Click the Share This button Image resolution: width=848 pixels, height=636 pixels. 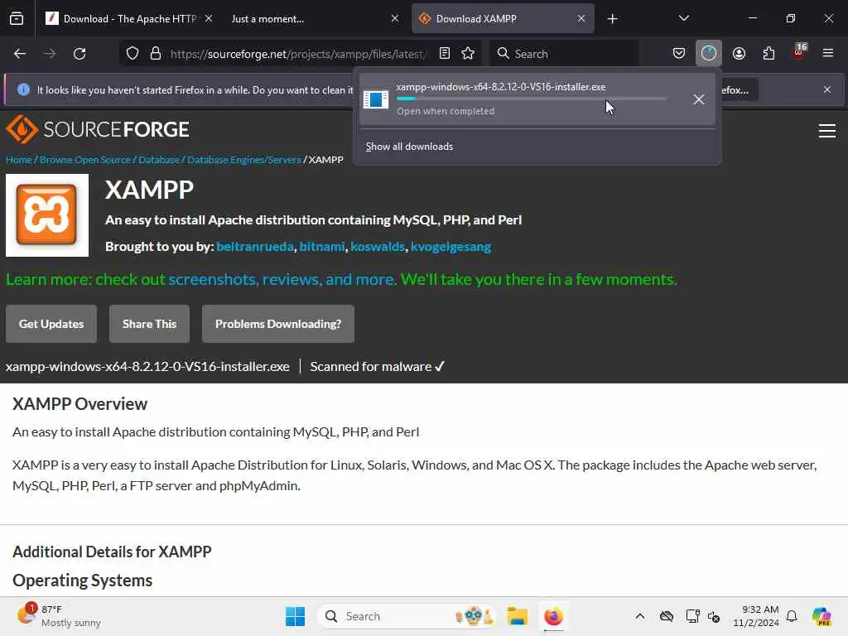(149, 324)
